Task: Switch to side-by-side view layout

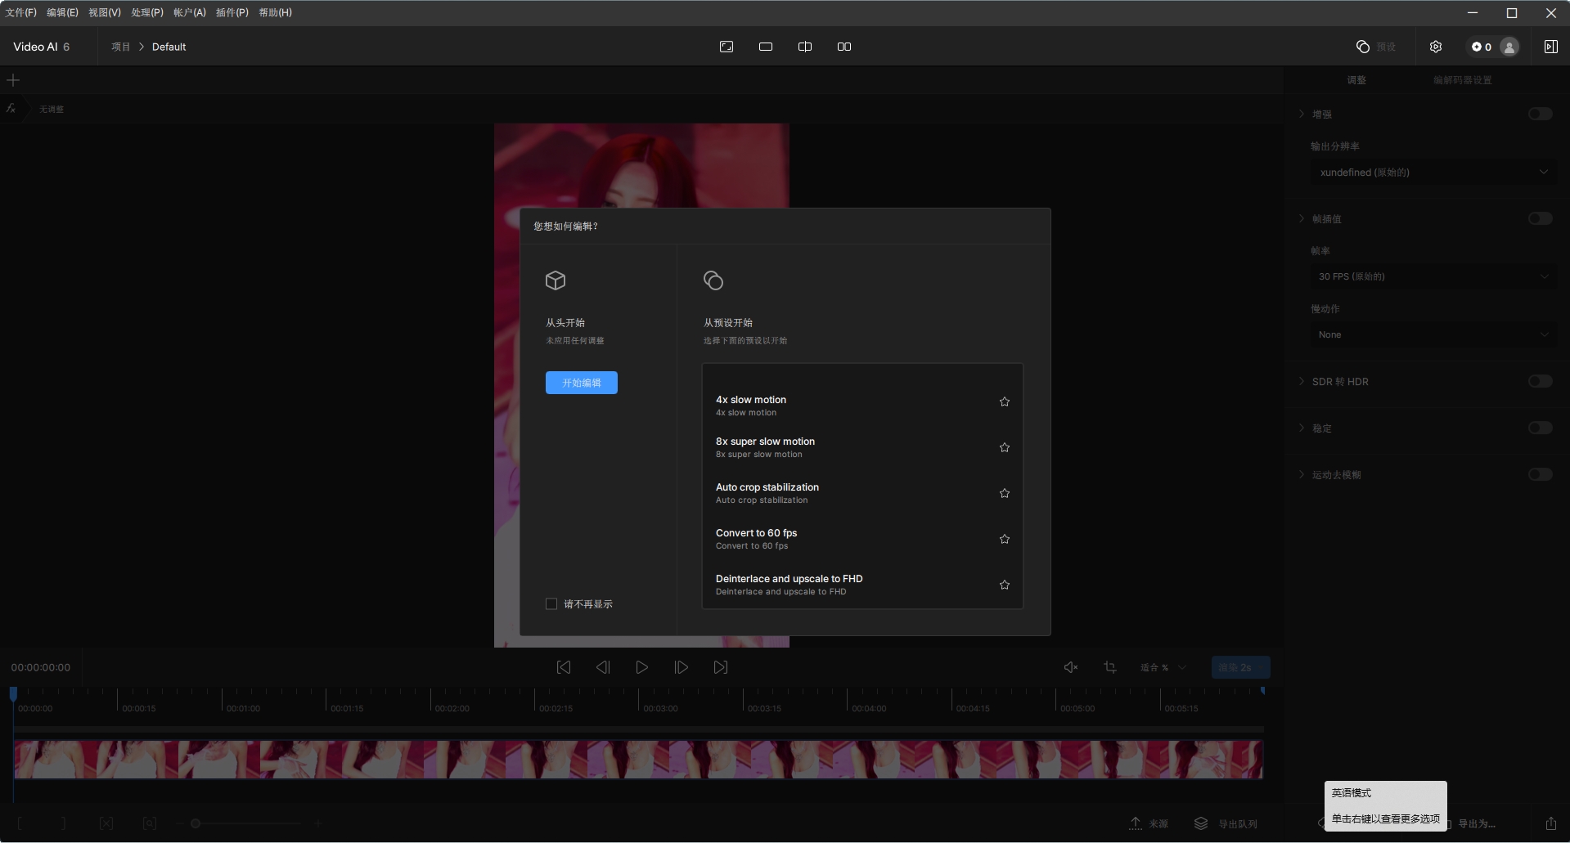Action: (x=844, y=47)
